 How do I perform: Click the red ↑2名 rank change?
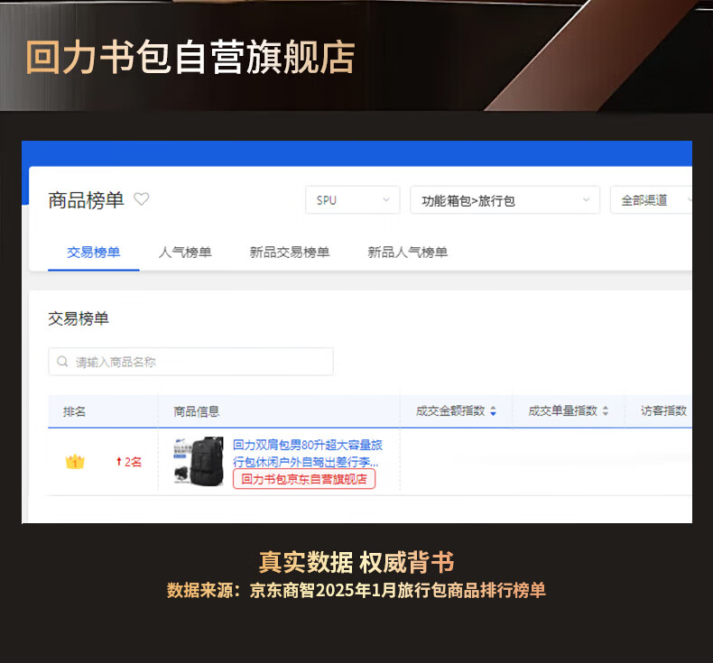129,462
